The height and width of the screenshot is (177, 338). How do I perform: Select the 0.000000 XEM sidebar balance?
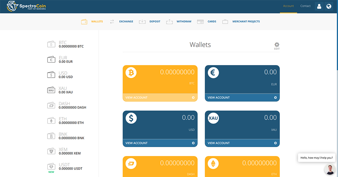click(70, 153)
